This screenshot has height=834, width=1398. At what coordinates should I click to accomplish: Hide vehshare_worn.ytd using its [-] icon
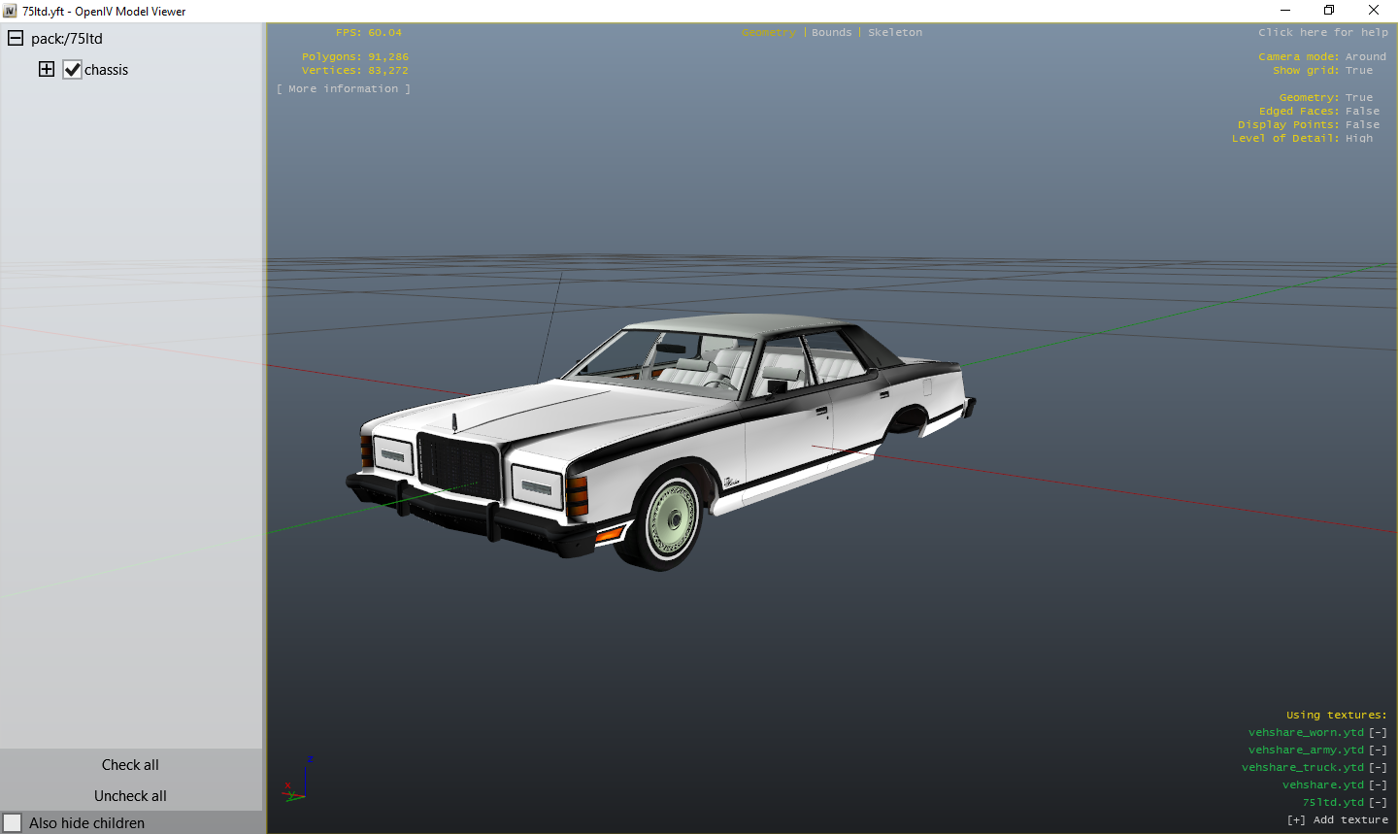coord(1378,731)
